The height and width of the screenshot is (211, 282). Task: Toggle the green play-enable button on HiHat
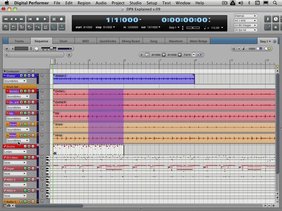click(25, 135)
